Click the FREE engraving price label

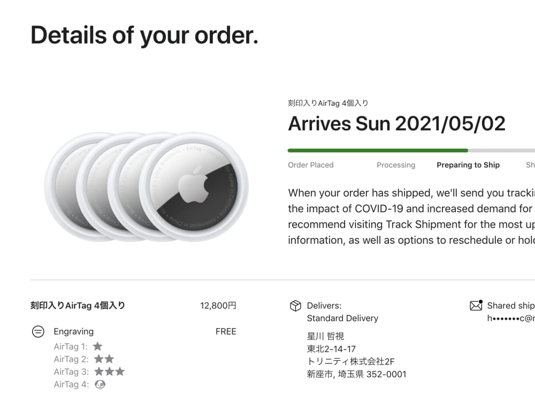(x=226, y=331)
